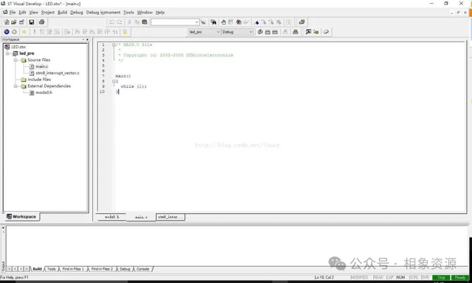
Task: Collapse the led_pro project node
Action: pos(7,54)
